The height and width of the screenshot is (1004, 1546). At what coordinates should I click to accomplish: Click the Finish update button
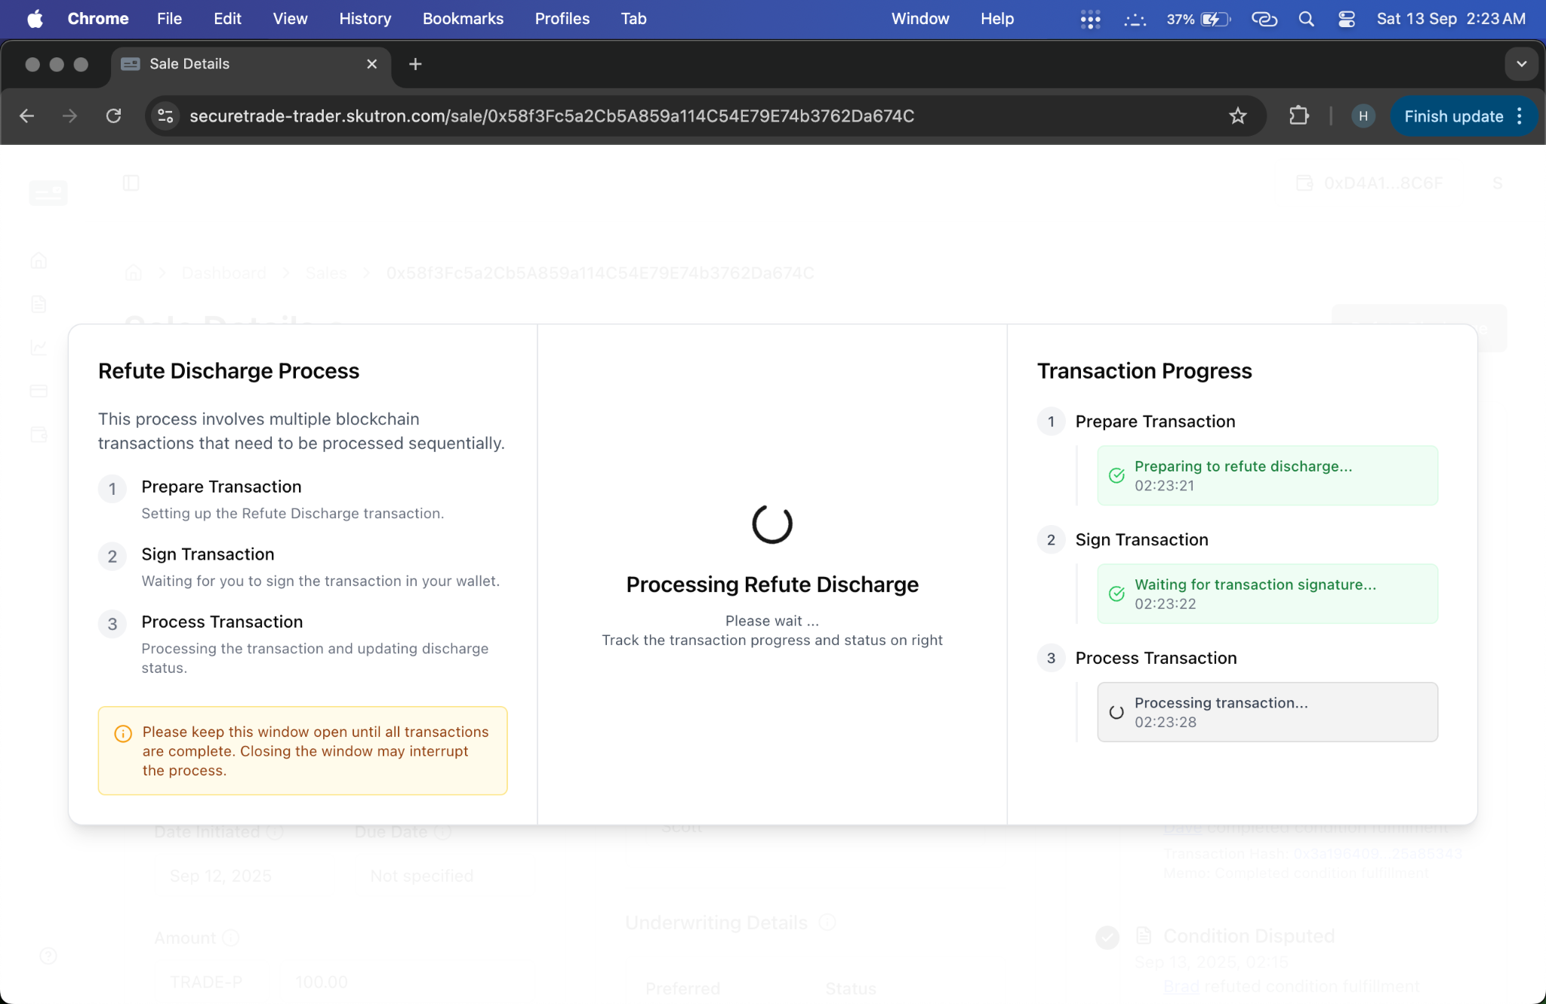pos(1453,116)
